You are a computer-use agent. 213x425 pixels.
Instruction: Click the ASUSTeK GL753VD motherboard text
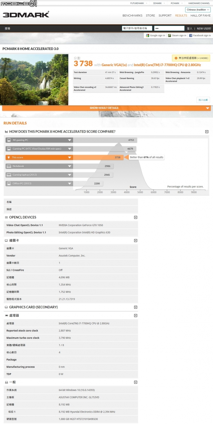[x=79, y=397]
